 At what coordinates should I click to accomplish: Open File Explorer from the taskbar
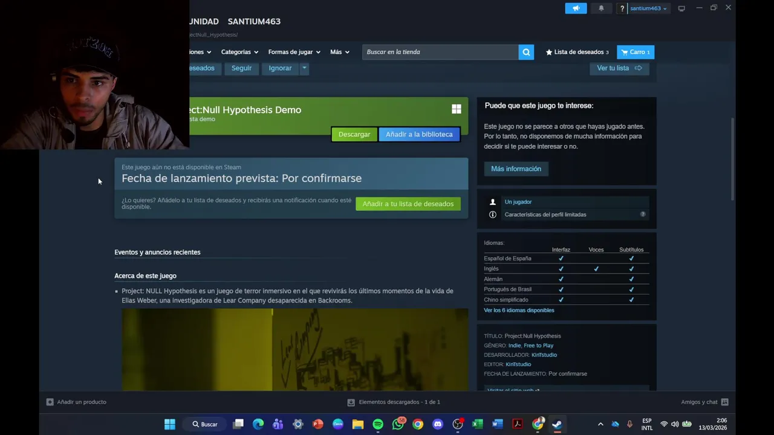click(358, 424)
